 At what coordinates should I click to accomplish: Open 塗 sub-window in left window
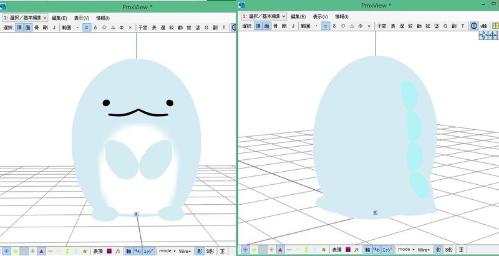tap(198, 27)
